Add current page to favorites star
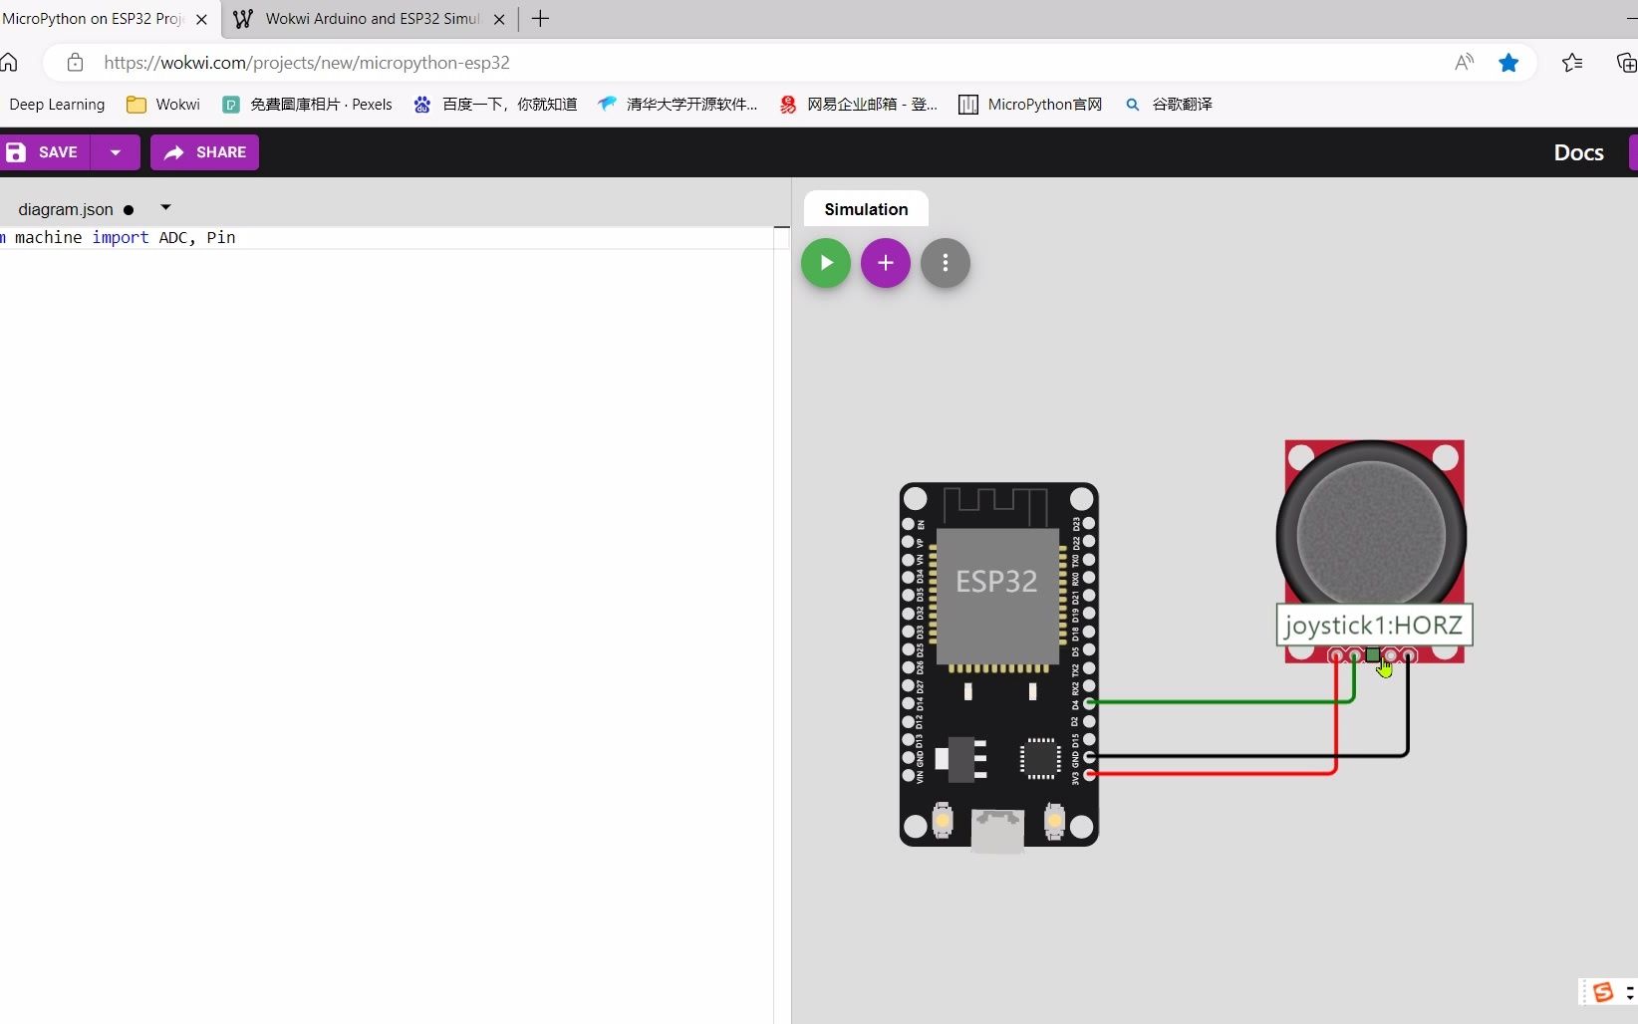 pos(1508,62)
